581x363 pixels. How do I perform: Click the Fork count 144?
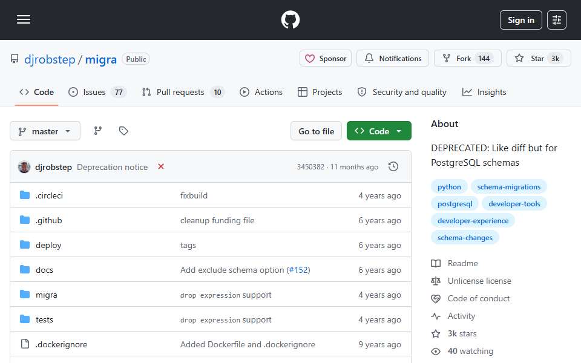[x=484, y=59]
